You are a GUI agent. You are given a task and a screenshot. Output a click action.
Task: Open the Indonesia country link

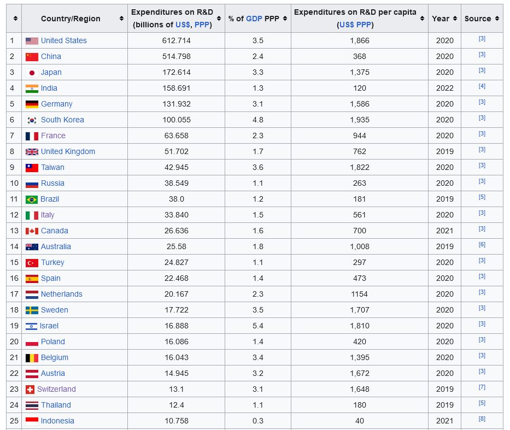point(57,421)
